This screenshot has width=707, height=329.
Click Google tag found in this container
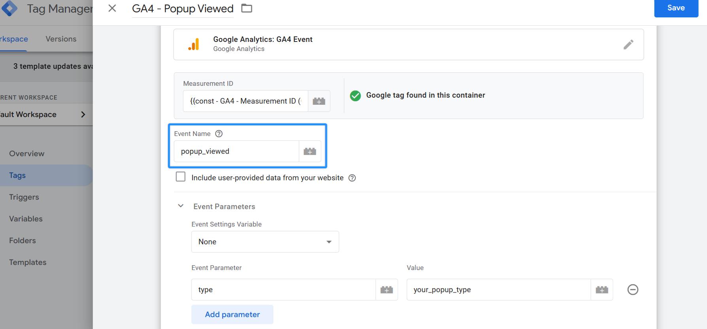click(x=425, y=95)
